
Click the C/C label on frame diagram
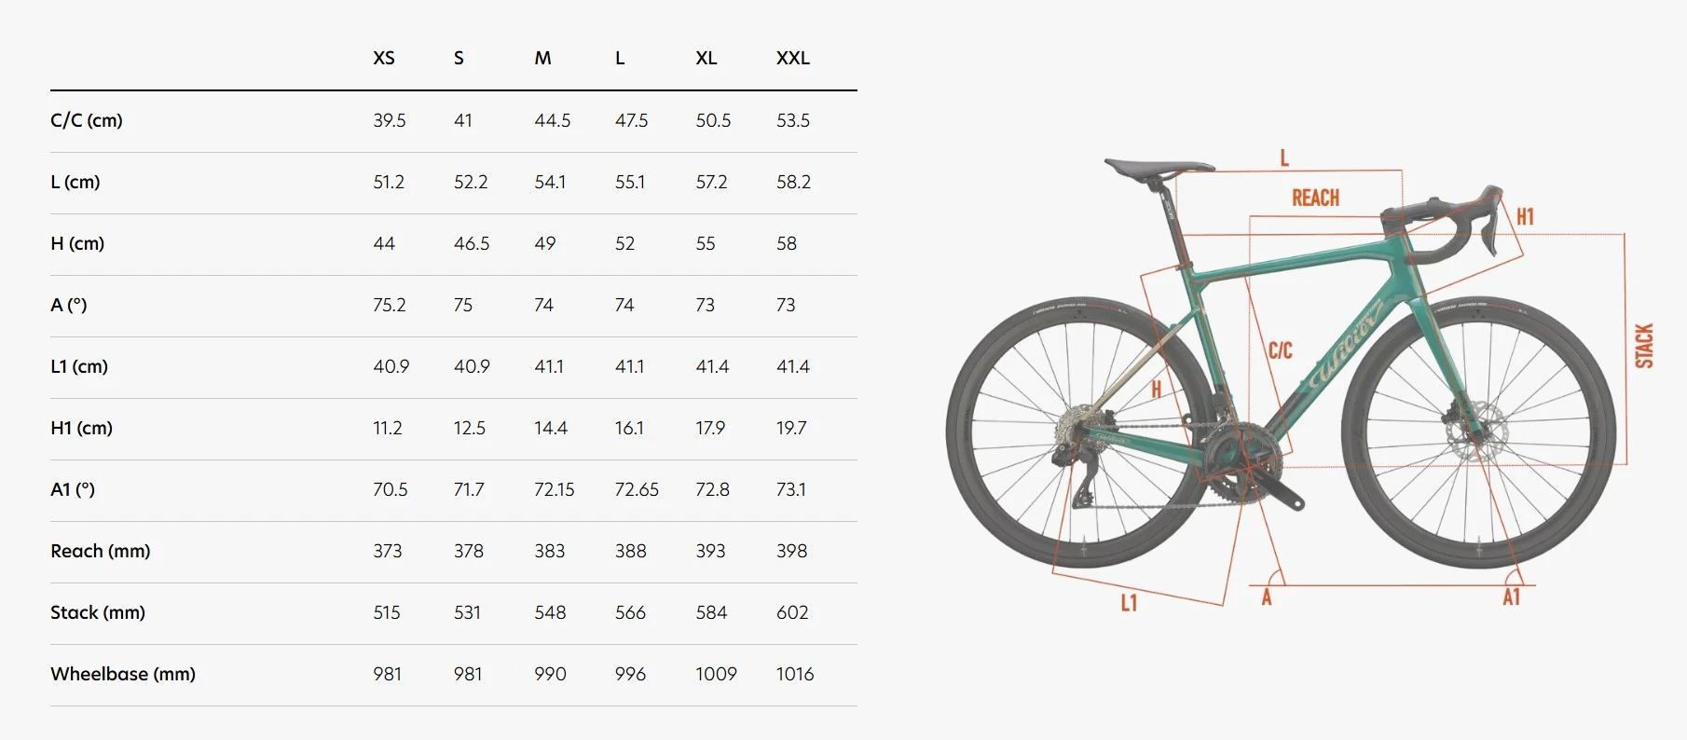[1281, 350]
